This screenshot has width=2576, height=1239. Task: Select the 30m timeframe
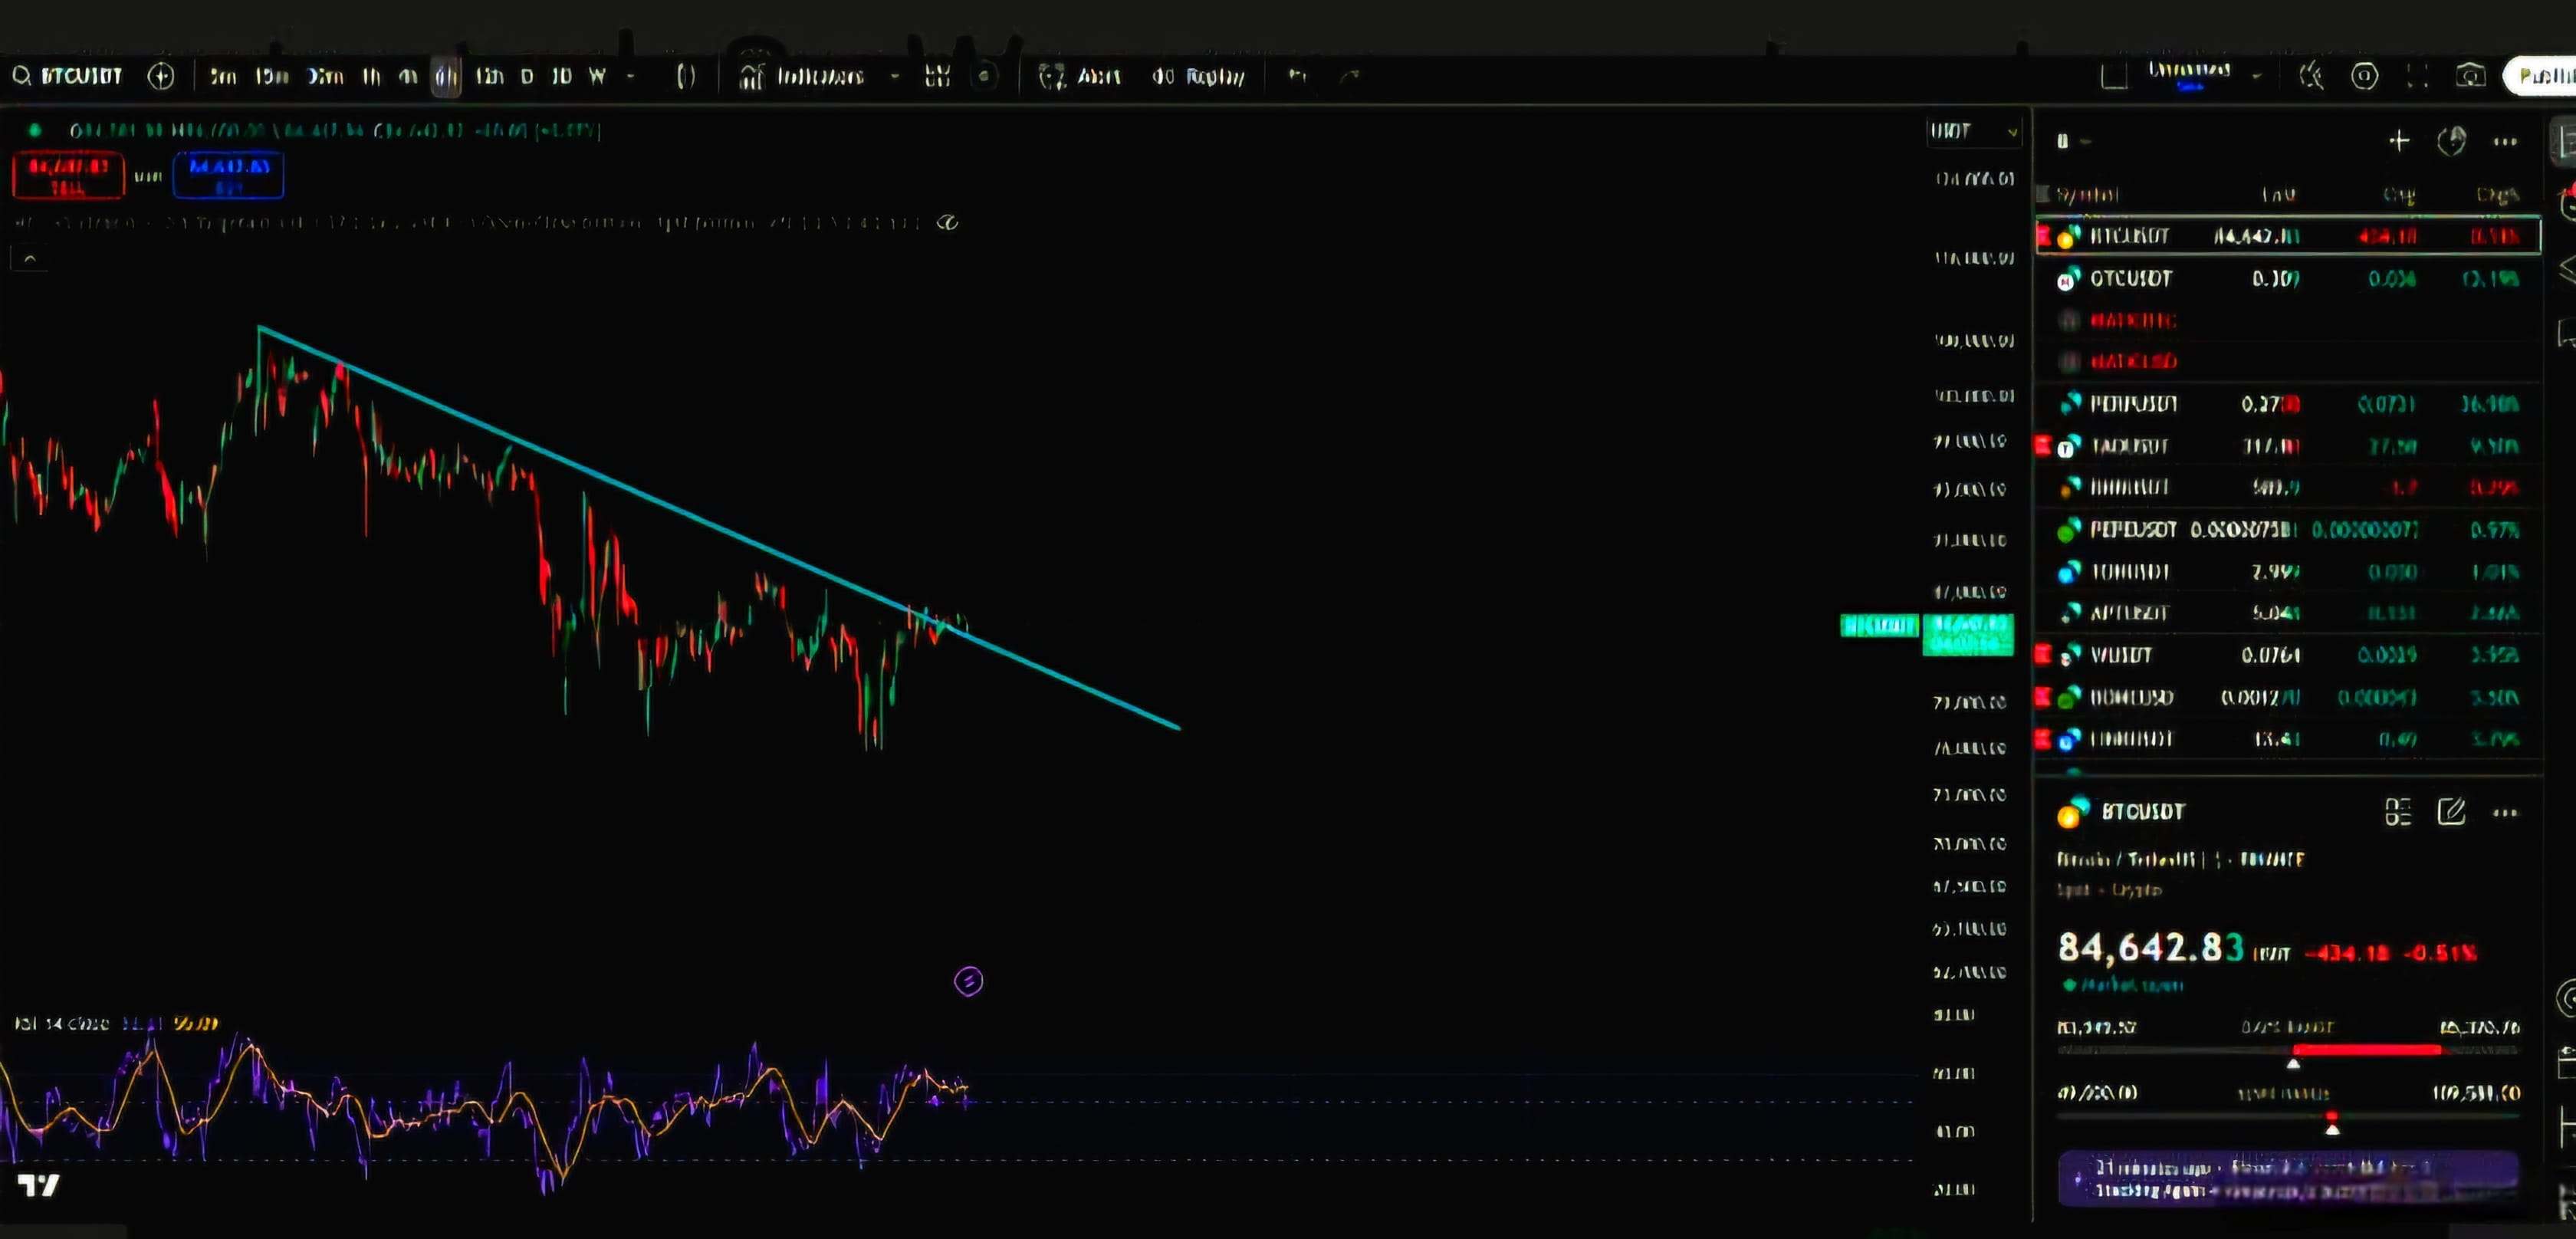(x=325, y=76)
